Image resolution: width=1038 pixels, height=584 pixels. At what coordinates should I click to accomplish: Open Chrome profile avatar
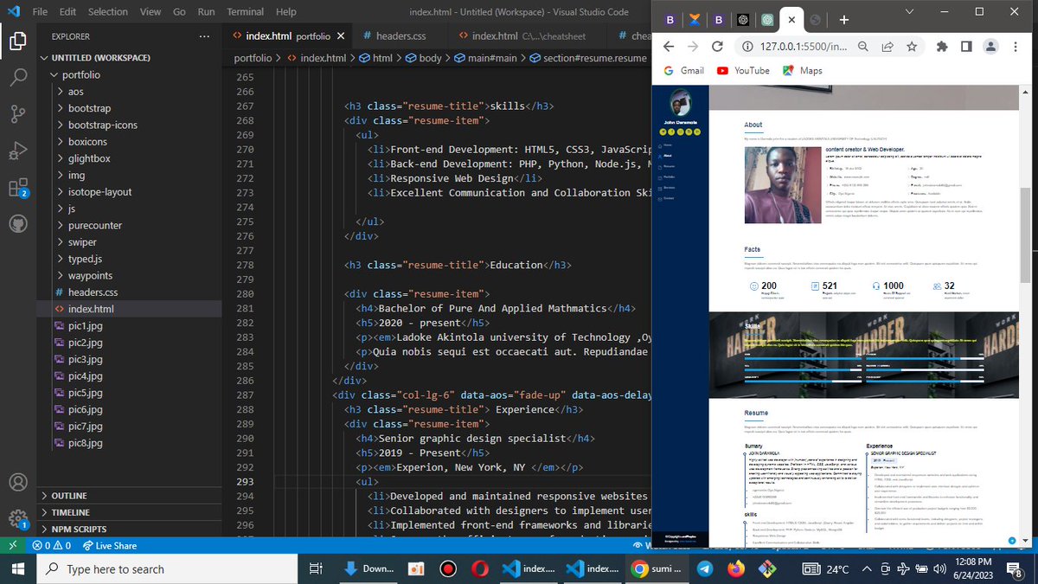[991, 47]
